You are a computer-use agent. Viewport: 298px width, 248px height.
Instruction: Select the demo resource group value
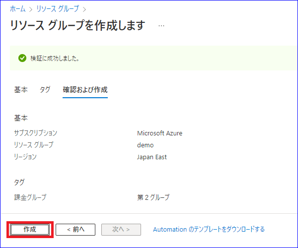146,145
